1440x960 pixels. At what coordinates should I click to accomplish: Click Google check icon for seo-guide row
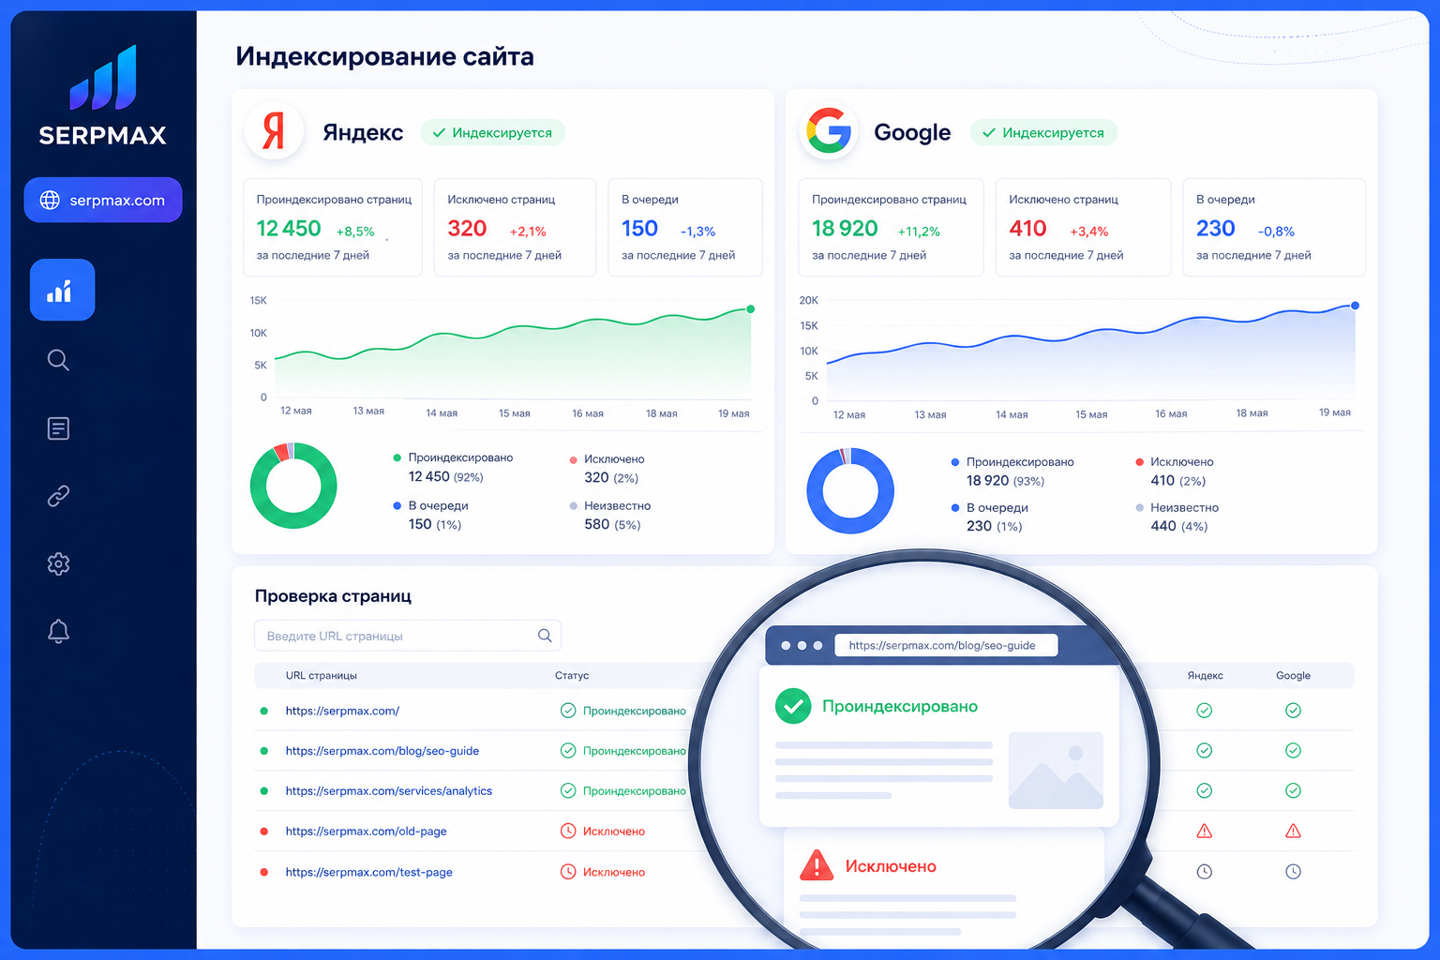tap(1293, 750)
